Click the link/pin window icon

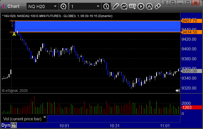pos(158,6)
